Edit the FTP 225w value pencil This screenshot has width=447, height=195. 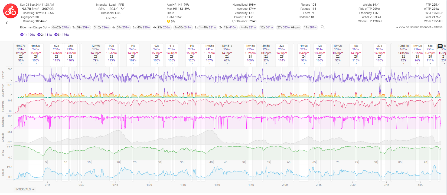pos(439,5)
